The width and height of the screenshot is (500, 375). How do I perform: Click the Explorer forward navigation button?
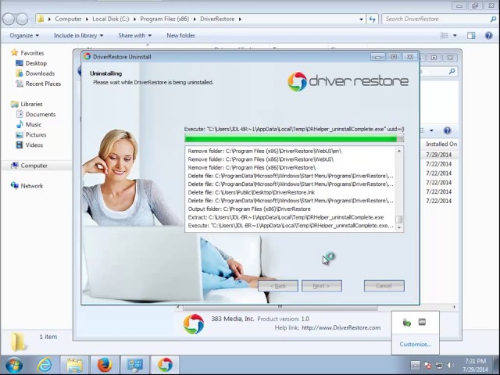[x=22, y=19]
